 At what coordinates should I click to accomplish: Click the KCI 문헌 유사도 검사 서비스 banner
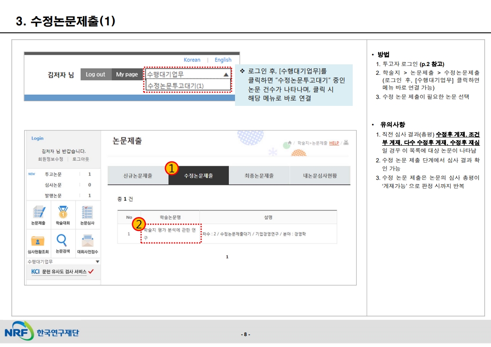click(63, 272)
